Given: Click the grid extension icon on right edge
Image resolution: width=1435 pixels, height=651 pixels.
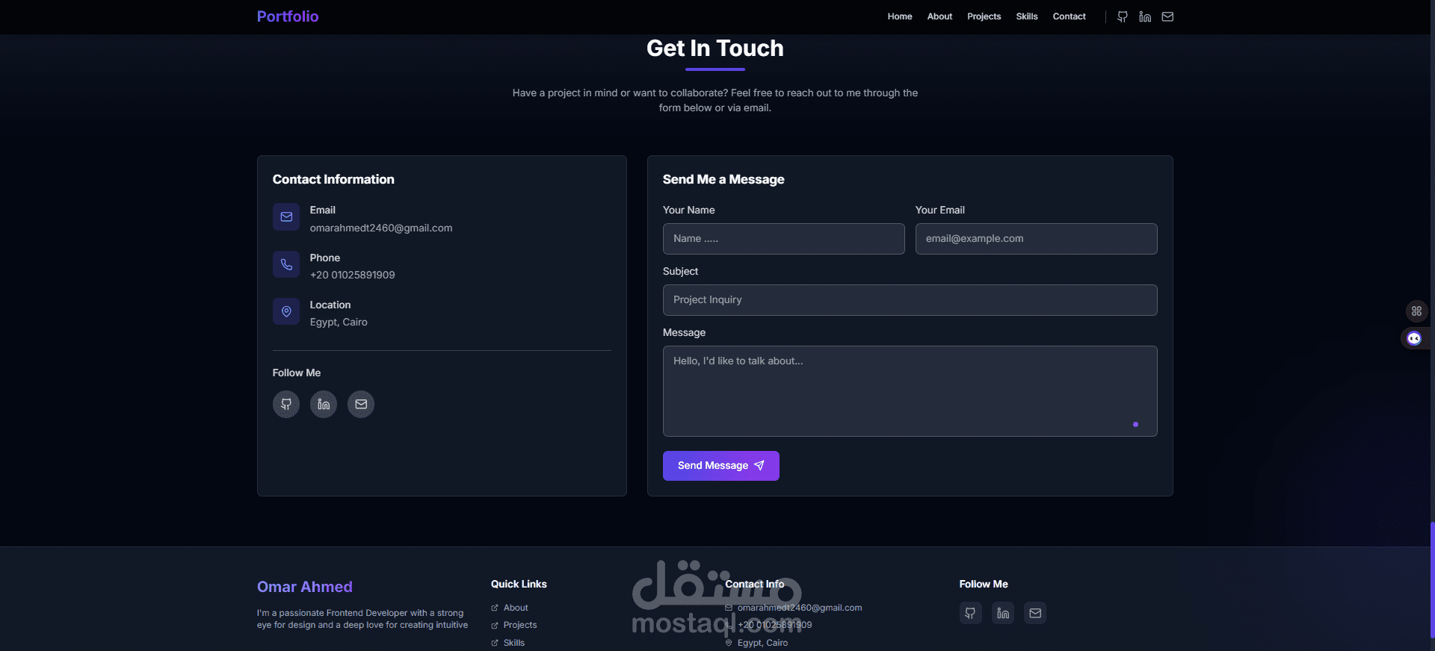Looking at the screenshot, I should 1416,311.
